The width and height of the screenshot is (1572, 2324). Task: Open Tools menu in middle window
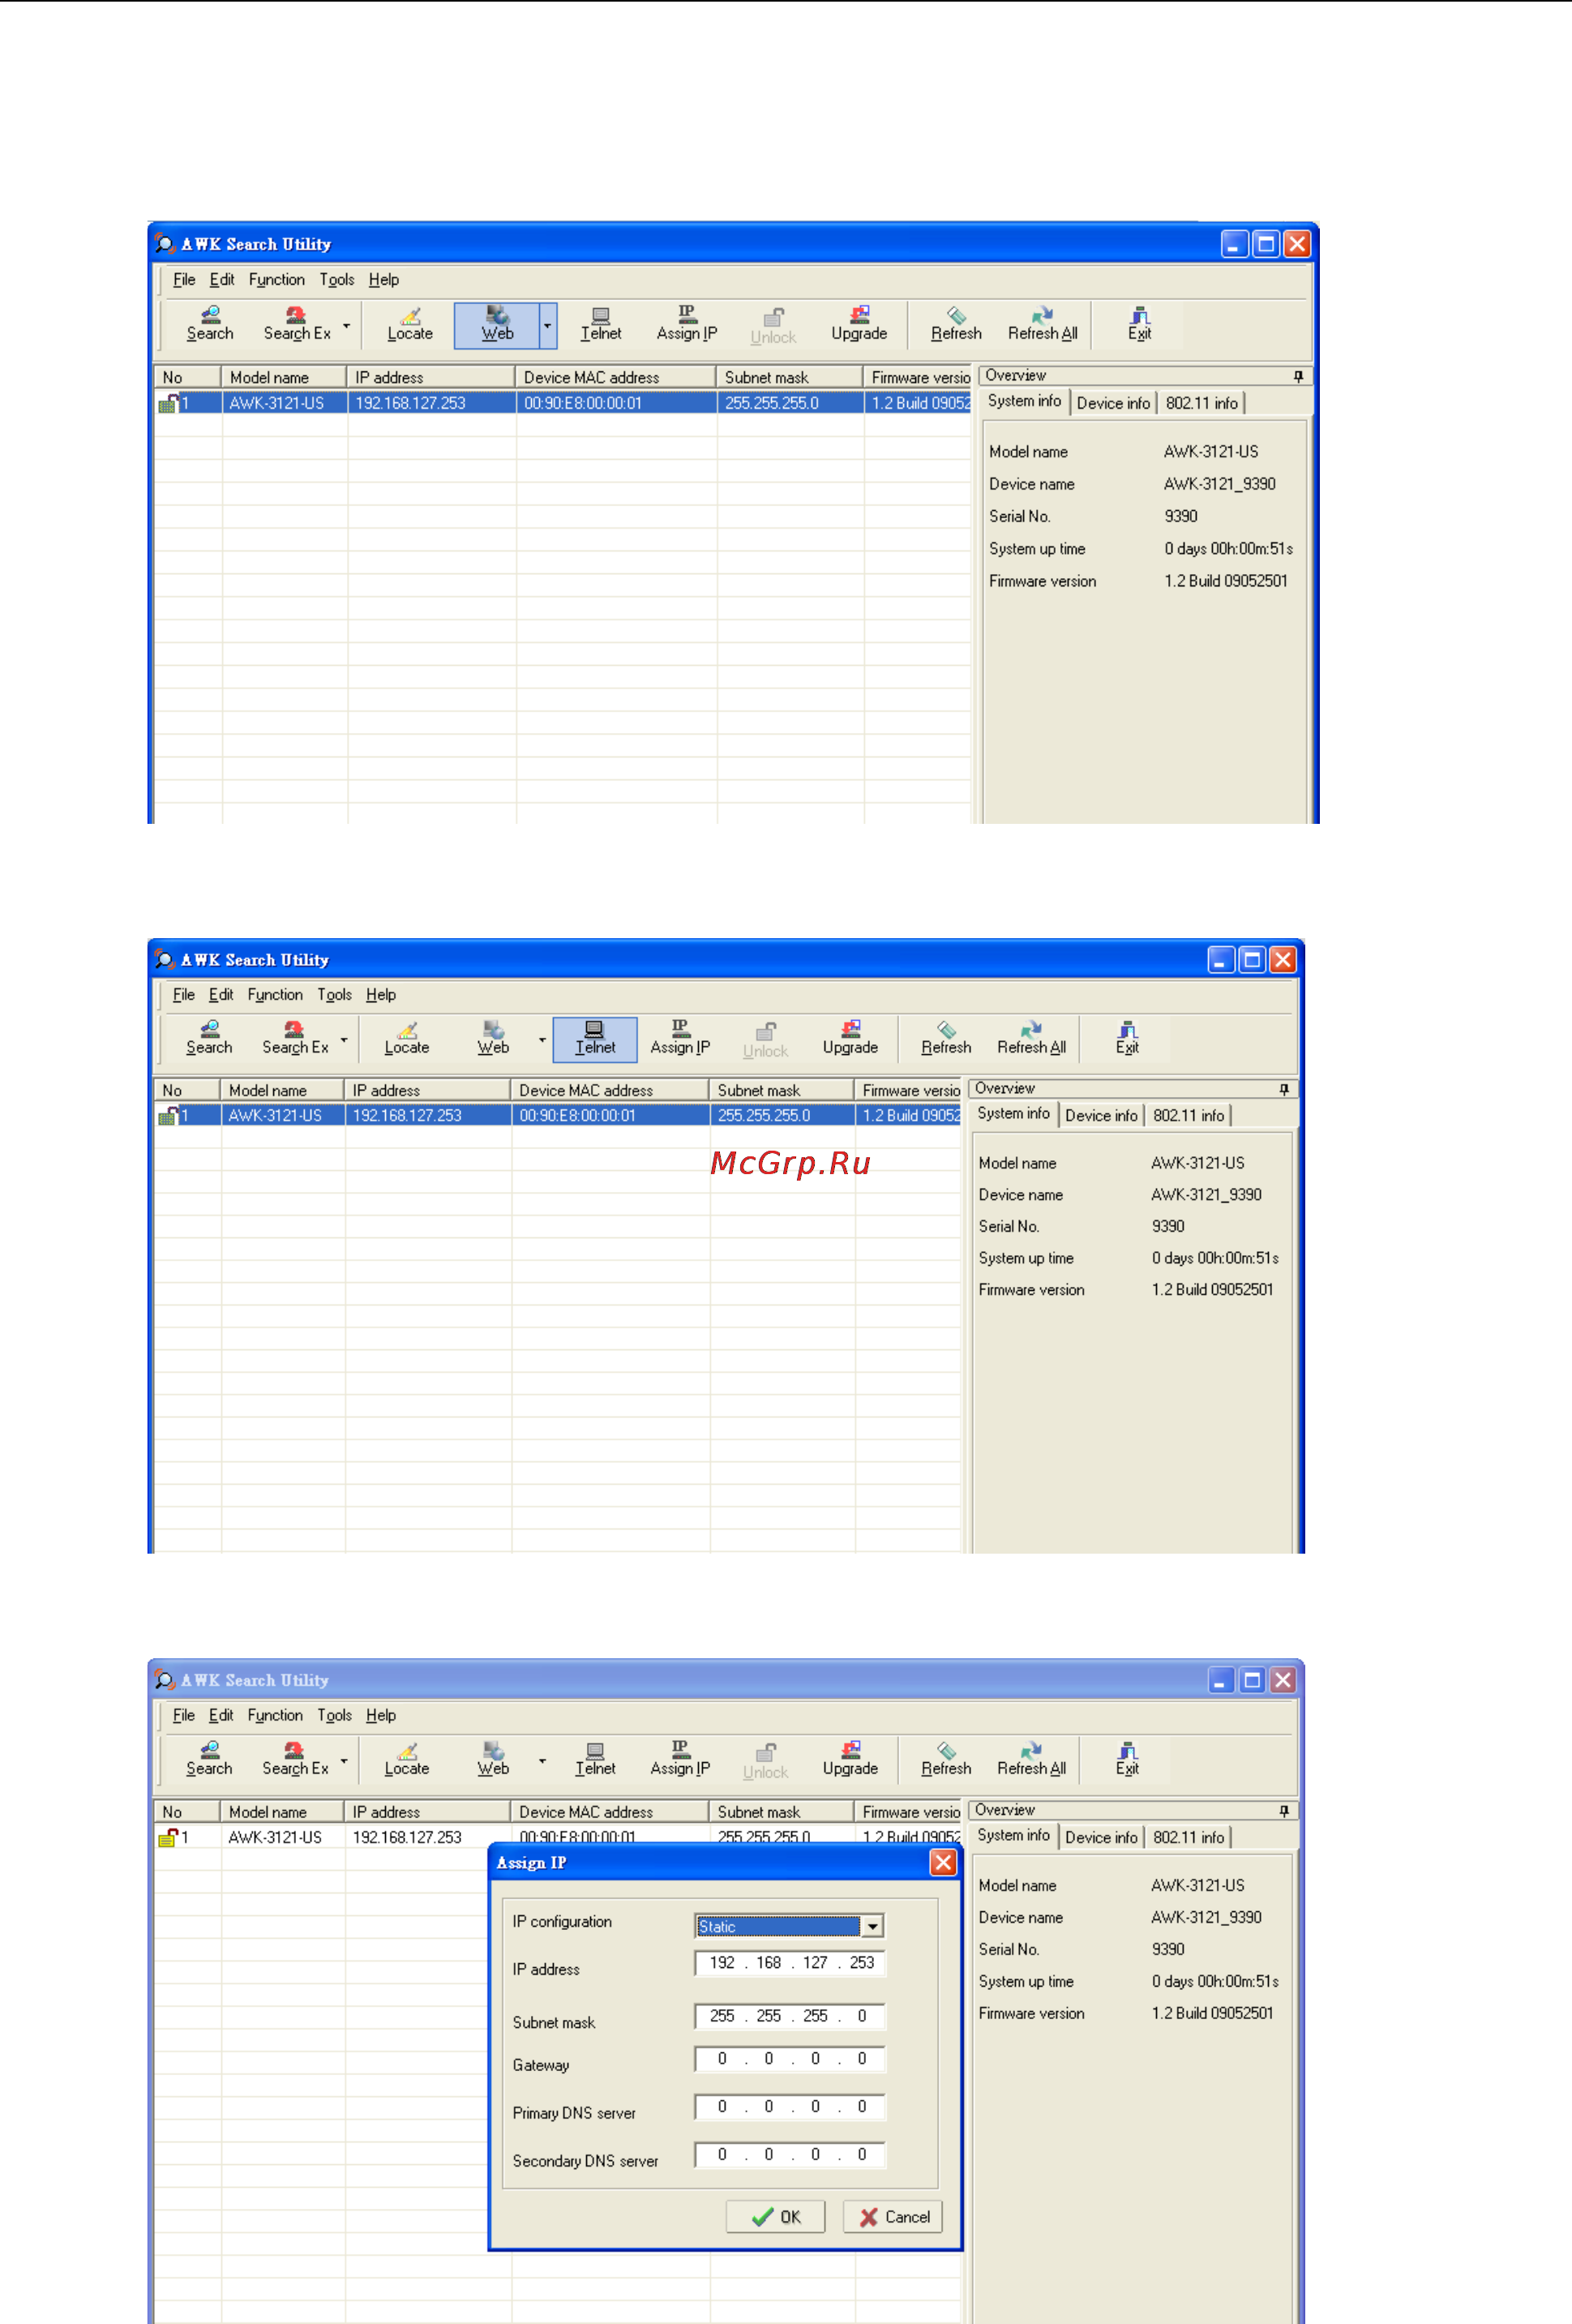pyautogui.click(x=335, y=995)
